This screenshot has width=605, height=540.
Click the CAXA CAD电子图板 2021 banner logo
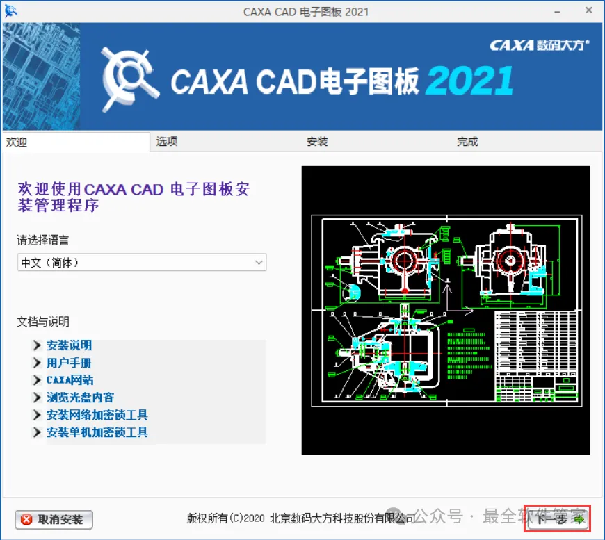point(307,80)
